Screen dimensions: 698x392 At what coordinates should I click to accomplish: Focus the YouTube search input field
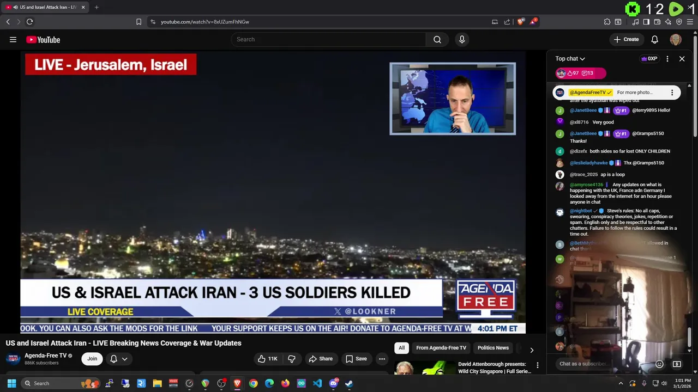pos(328,39)
